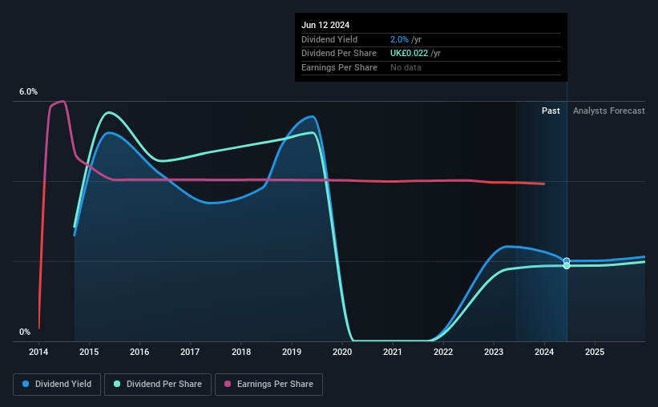This screenshot has height=407, width=658.
Task: Click the 2018 x-axis label
Action: [241, 352]
